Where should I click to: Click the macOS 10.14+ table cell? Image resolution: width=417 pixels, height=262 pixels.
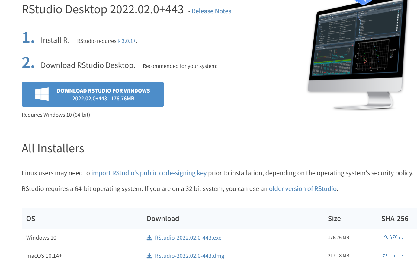point(44,256)
